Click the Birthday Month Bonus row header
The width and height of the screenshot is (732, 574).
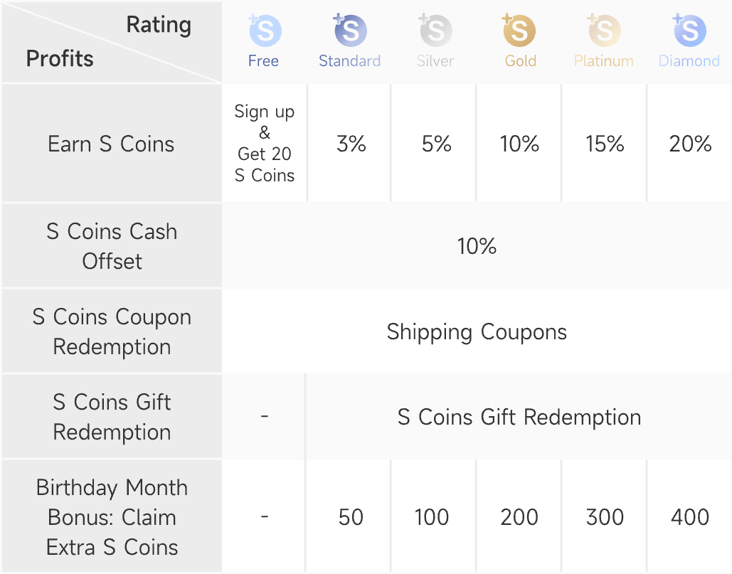[112, 517]
